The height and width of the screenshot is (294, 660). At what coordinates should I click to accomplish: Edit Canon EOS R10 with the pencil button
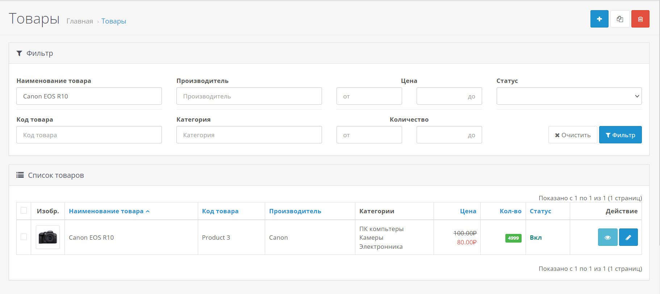coord(628,238)
